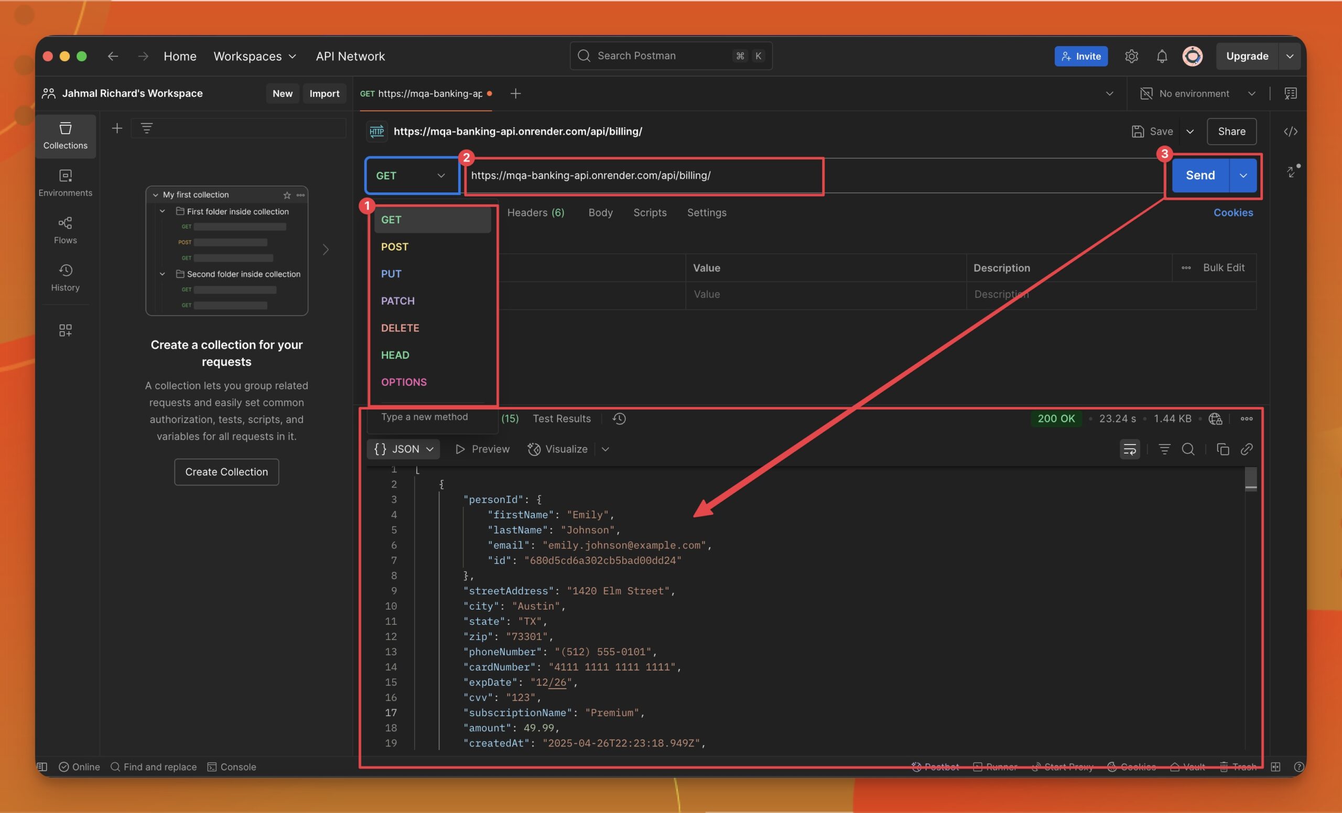This screenshot has width=1342, height=813.
Task: Collapse the First folder inside collection
Action: (162, 211)
